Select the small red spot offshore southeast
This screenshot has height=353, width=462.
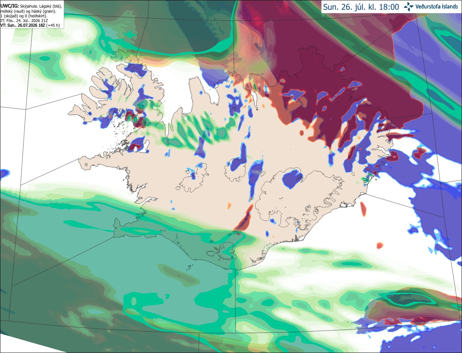[x=379, y=245]
